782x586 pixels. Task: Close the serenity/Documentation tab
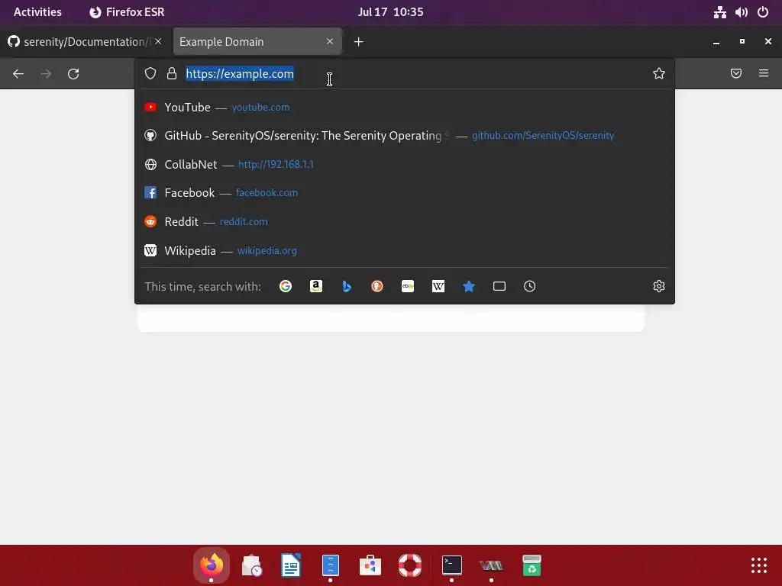coord(158,41)
